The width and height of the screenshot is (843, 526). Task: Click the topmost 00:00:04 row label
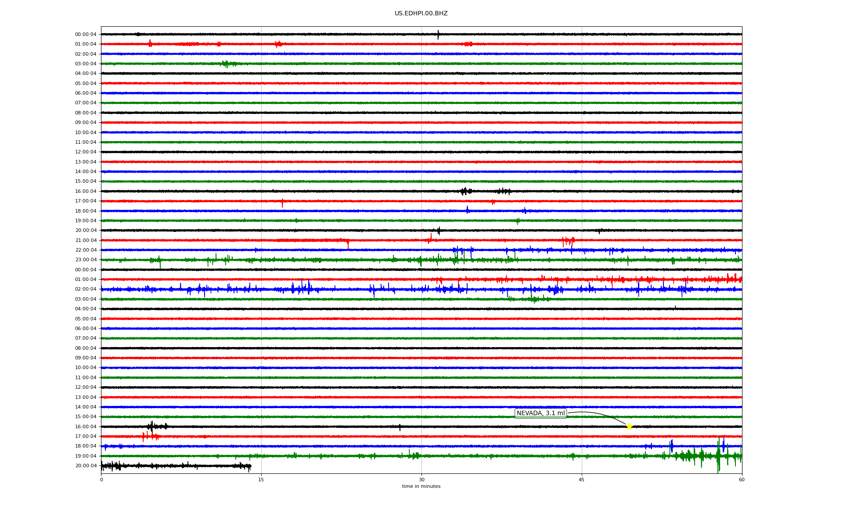86,35
